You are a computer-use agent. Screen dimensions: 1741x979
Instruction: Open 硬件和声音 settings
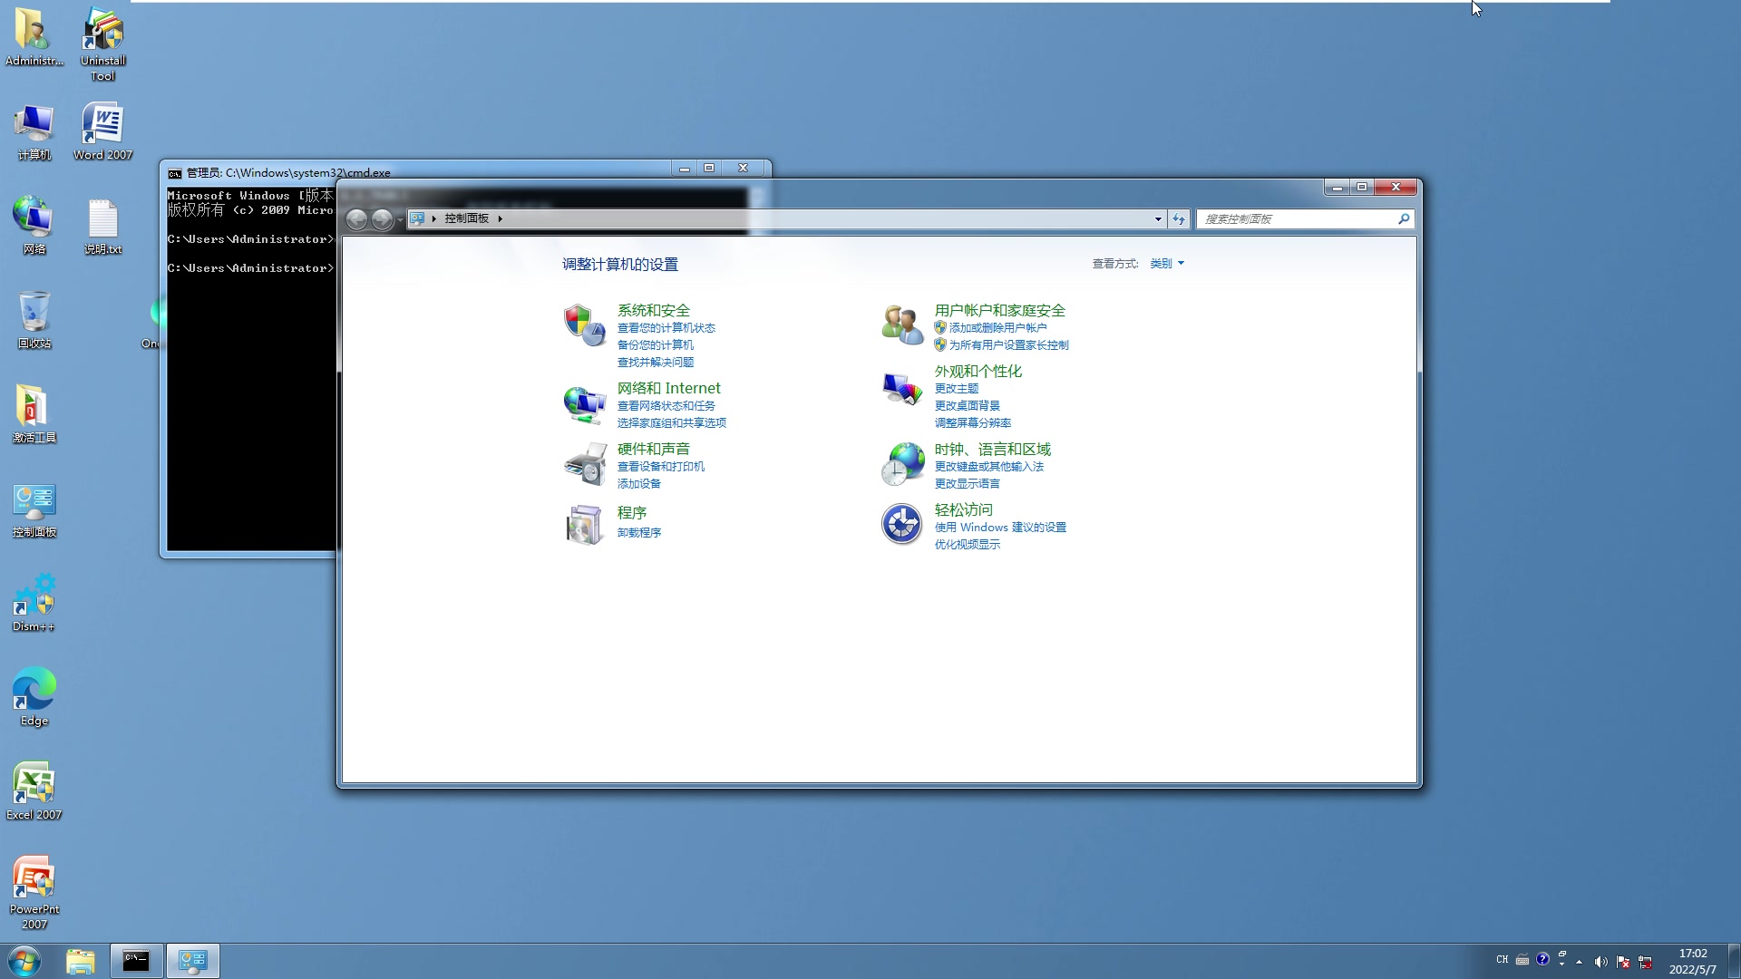[x=654, y=449]
